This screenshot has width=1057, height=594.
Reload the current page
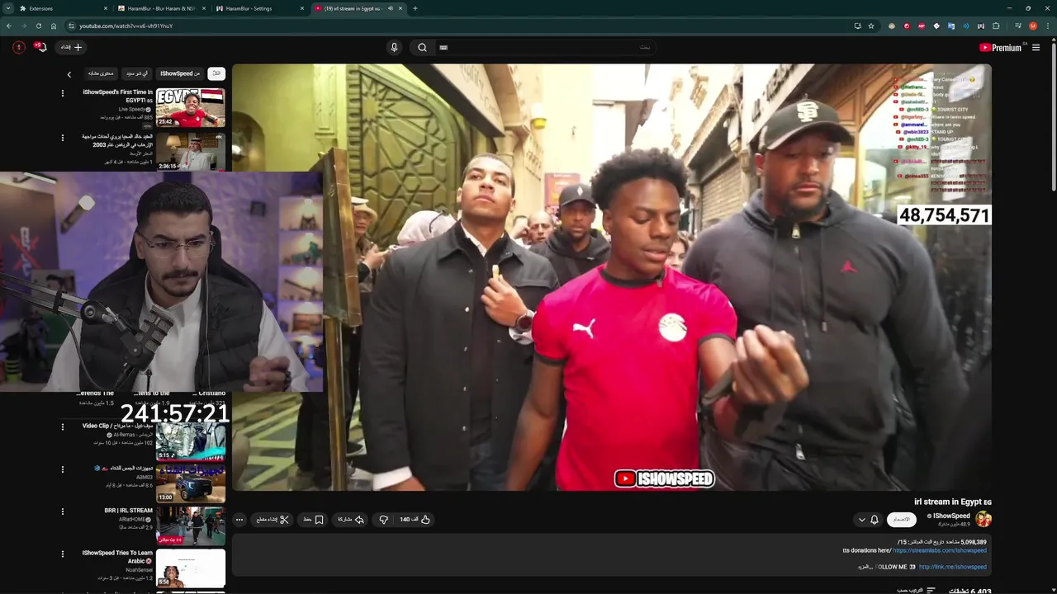click(38, 26)
